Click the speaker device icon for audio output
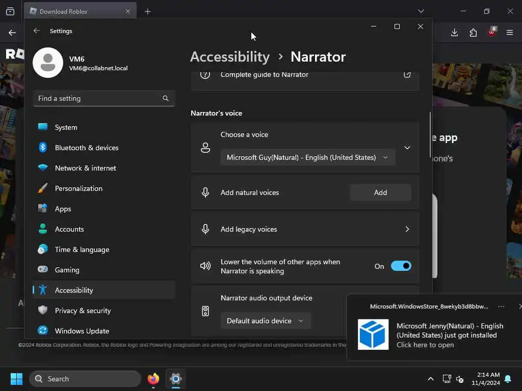 (x=205, y=311)
